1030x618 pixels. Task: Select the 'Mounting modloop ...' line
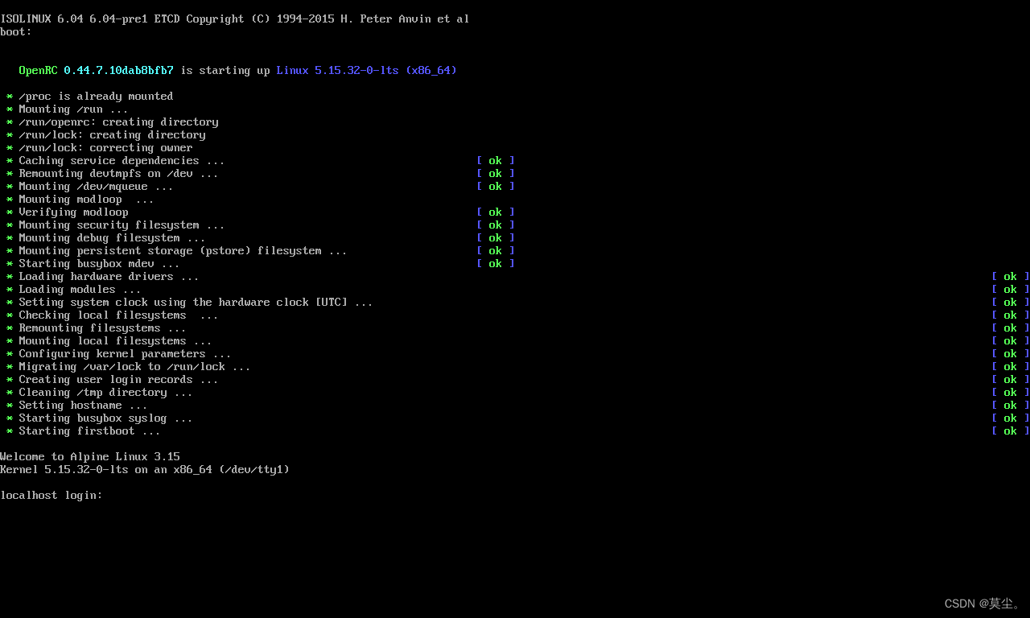tap(80, 199)
